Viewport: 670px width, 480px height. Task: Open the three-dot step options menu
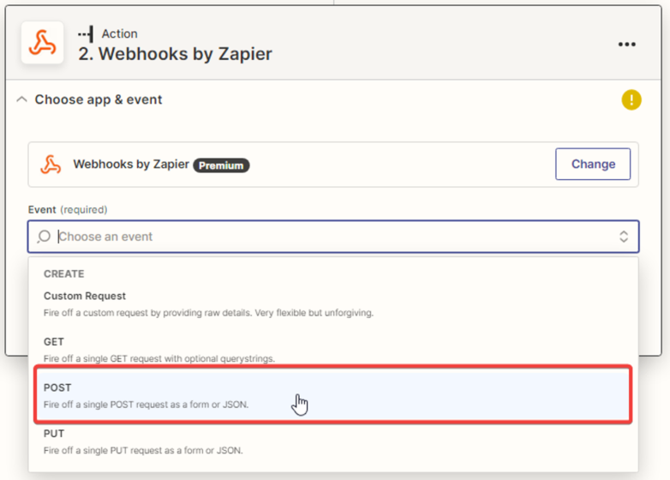pyautogui.click(x=626, y=45)
